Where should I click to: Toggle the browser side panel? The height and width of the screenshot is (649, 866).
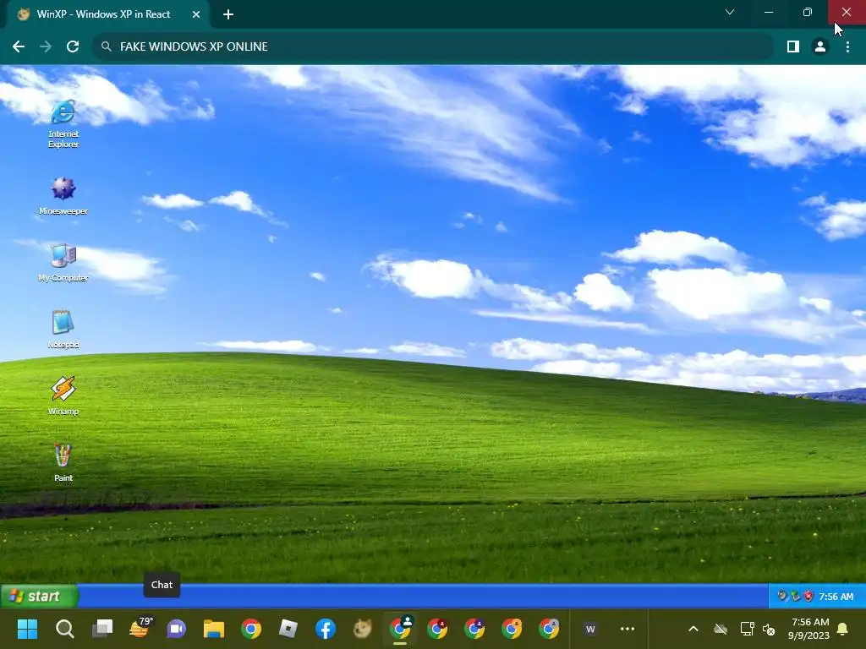793,46
